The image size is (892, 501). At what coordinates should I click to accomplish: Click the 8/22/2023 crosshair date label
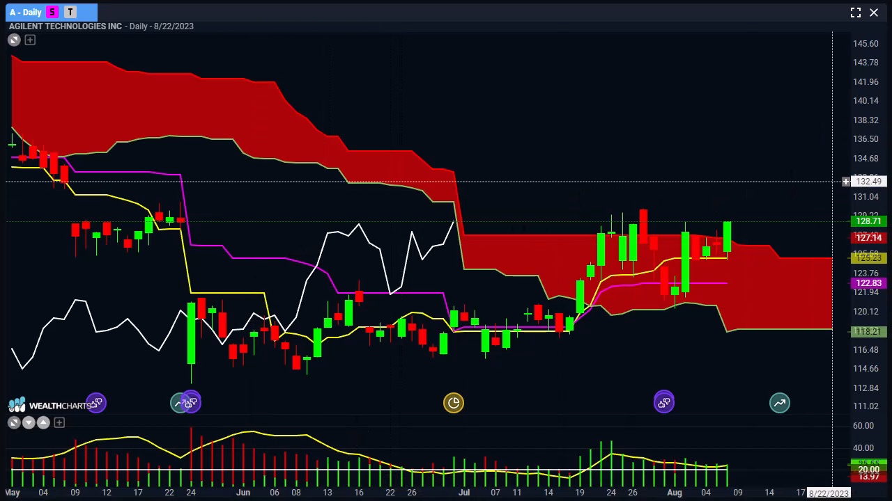829,493
